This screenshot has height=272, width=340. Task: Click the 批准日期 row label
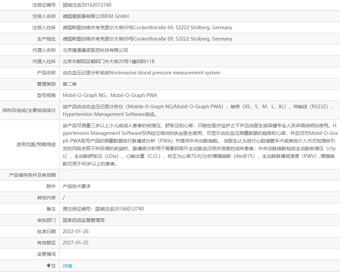click(46, 231)
